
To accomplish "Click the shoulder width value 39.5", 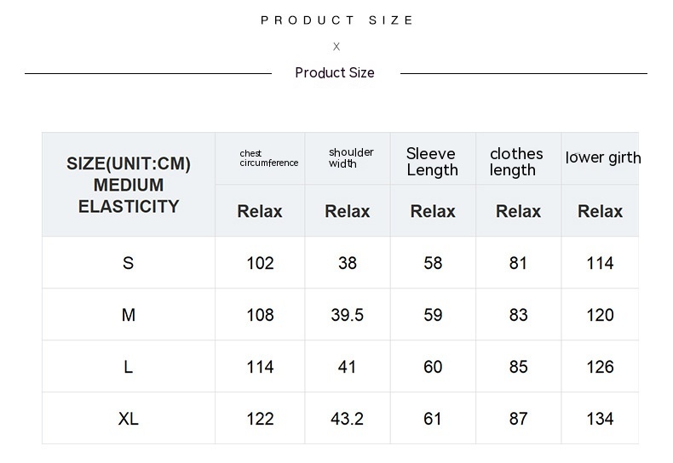I will coord(348,315).
